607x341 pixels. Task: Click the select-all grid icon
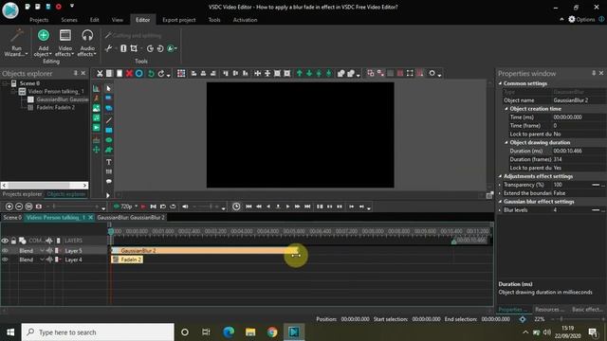tap(181, 74)
